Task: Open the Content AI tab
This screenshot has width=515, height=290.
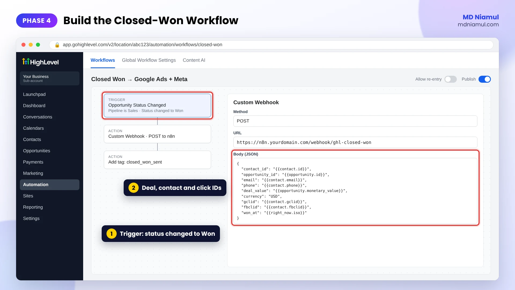Action: click(x=194, y=60)
